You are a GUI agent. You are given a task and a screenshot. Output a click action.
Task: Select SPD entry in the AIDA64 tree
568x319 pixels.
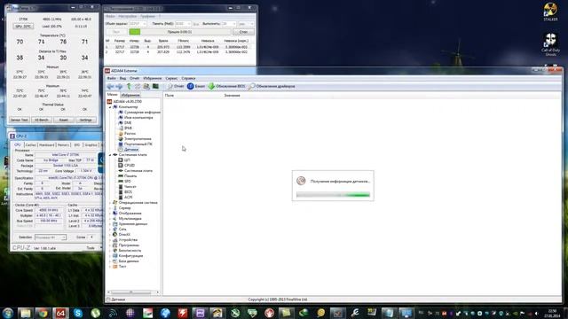[124, 181]
